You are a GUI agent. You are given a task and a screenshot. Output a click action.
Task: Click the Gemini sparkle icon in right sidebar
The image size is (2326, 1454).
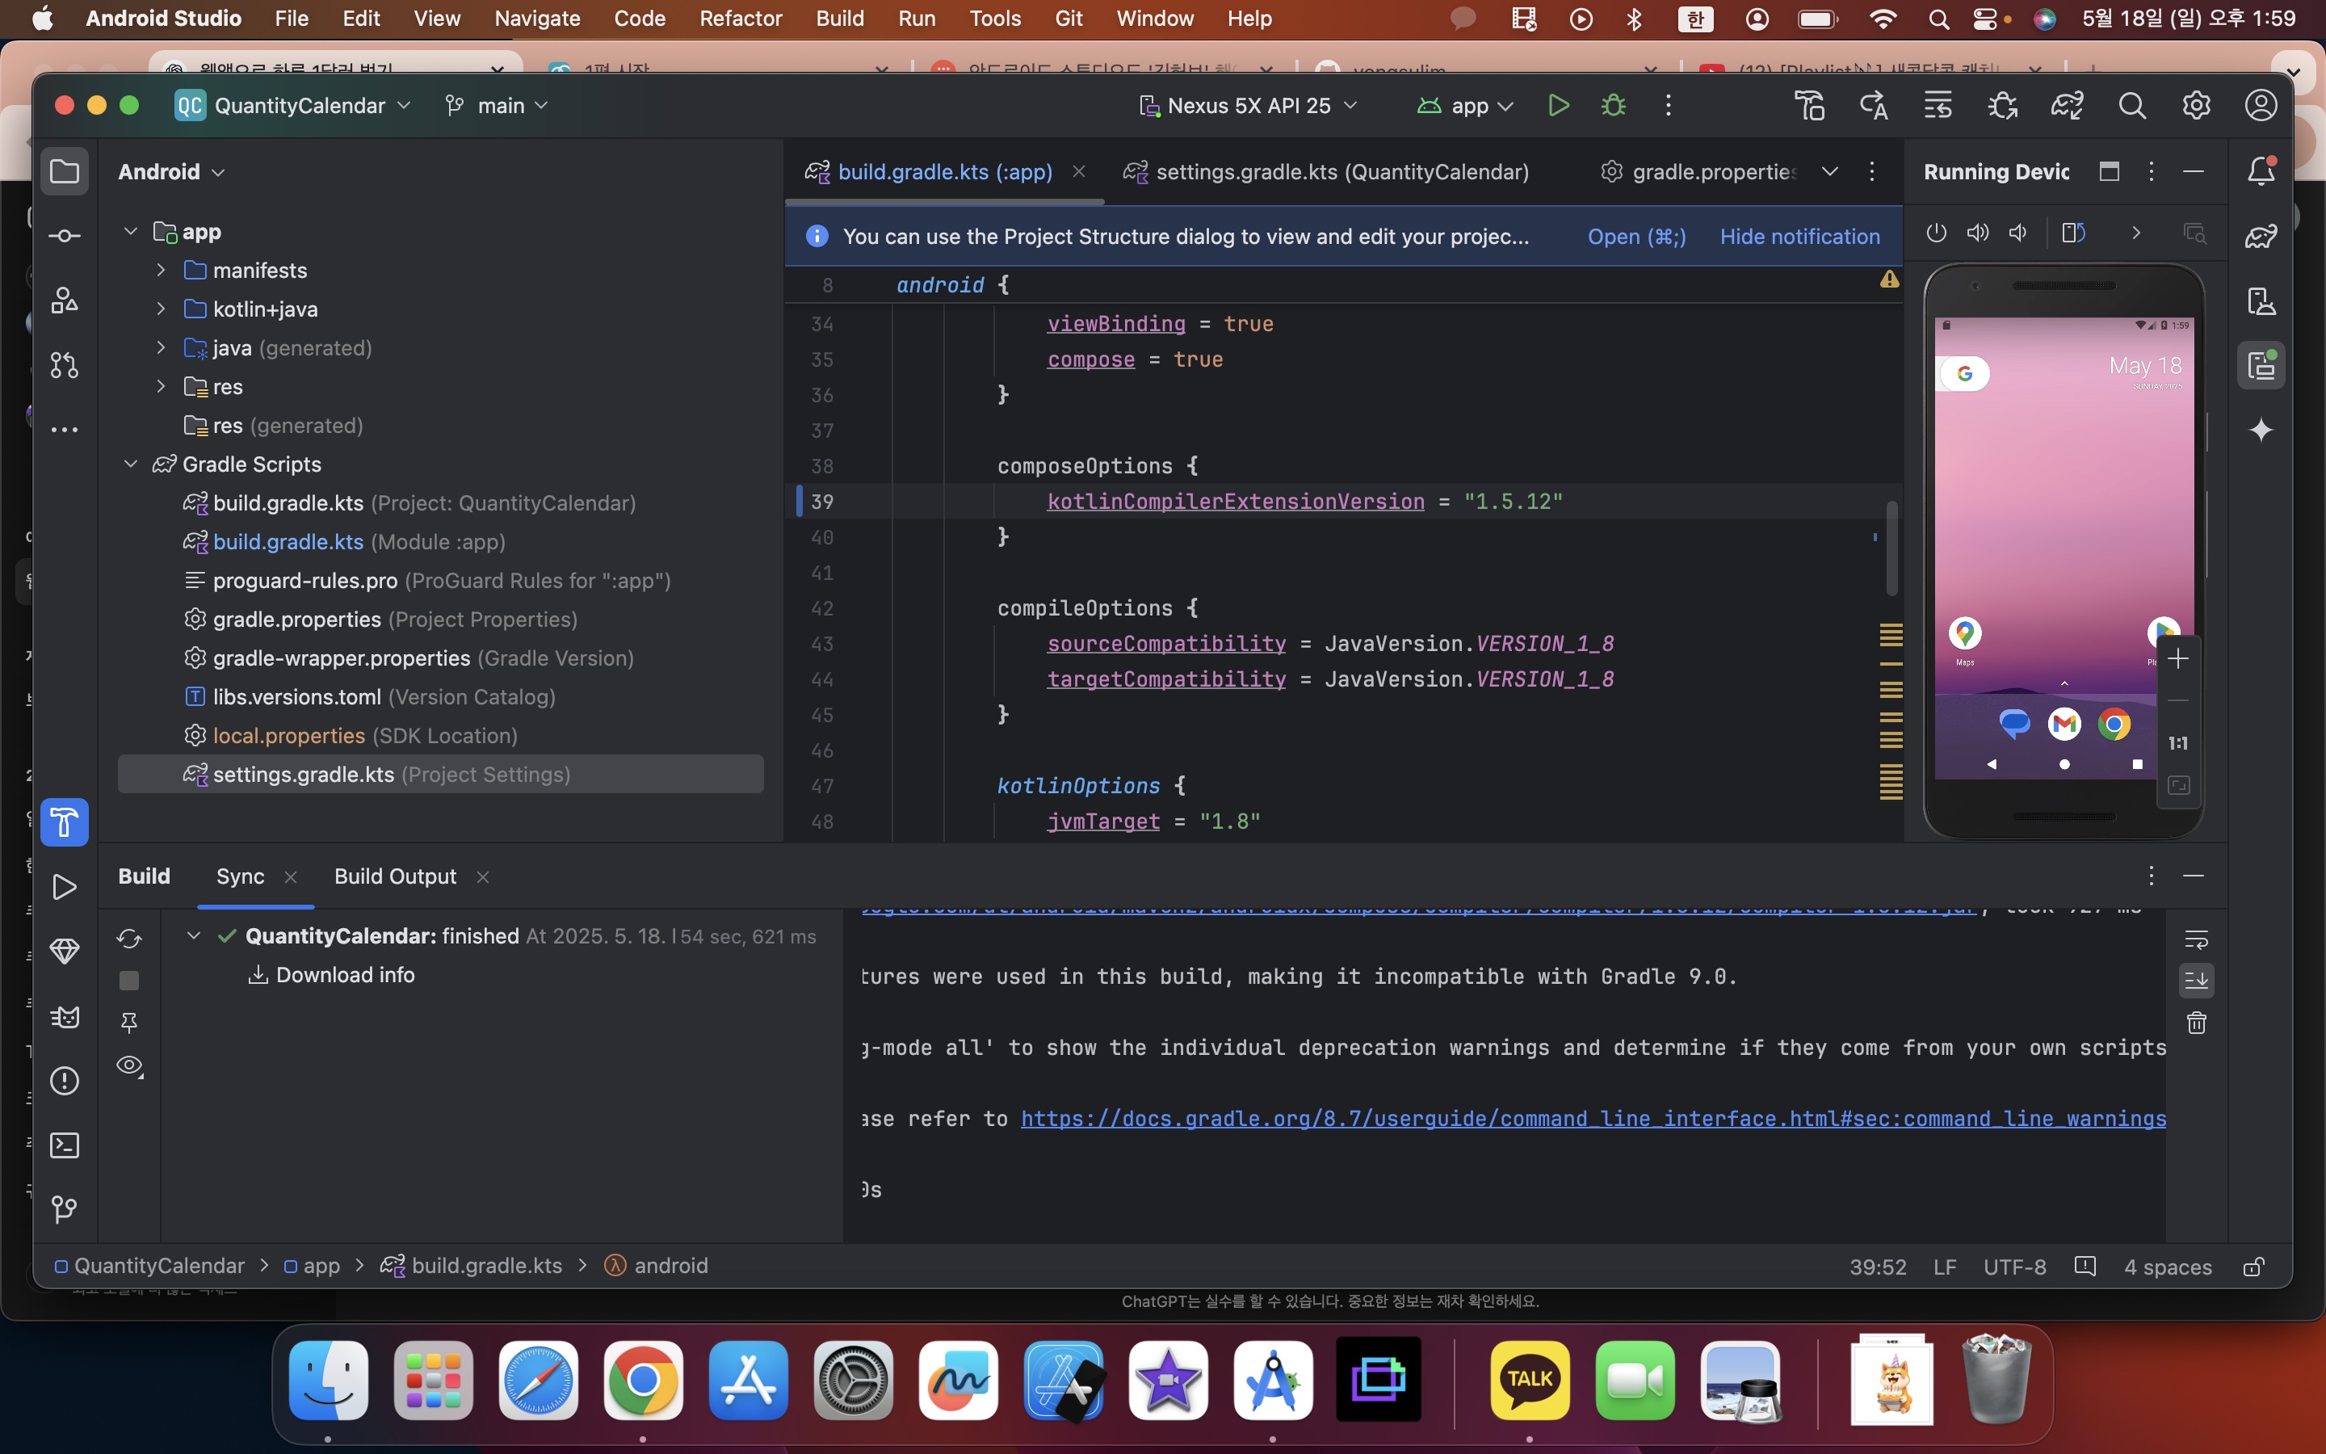pyautogui.click(x=2261, y=430)
